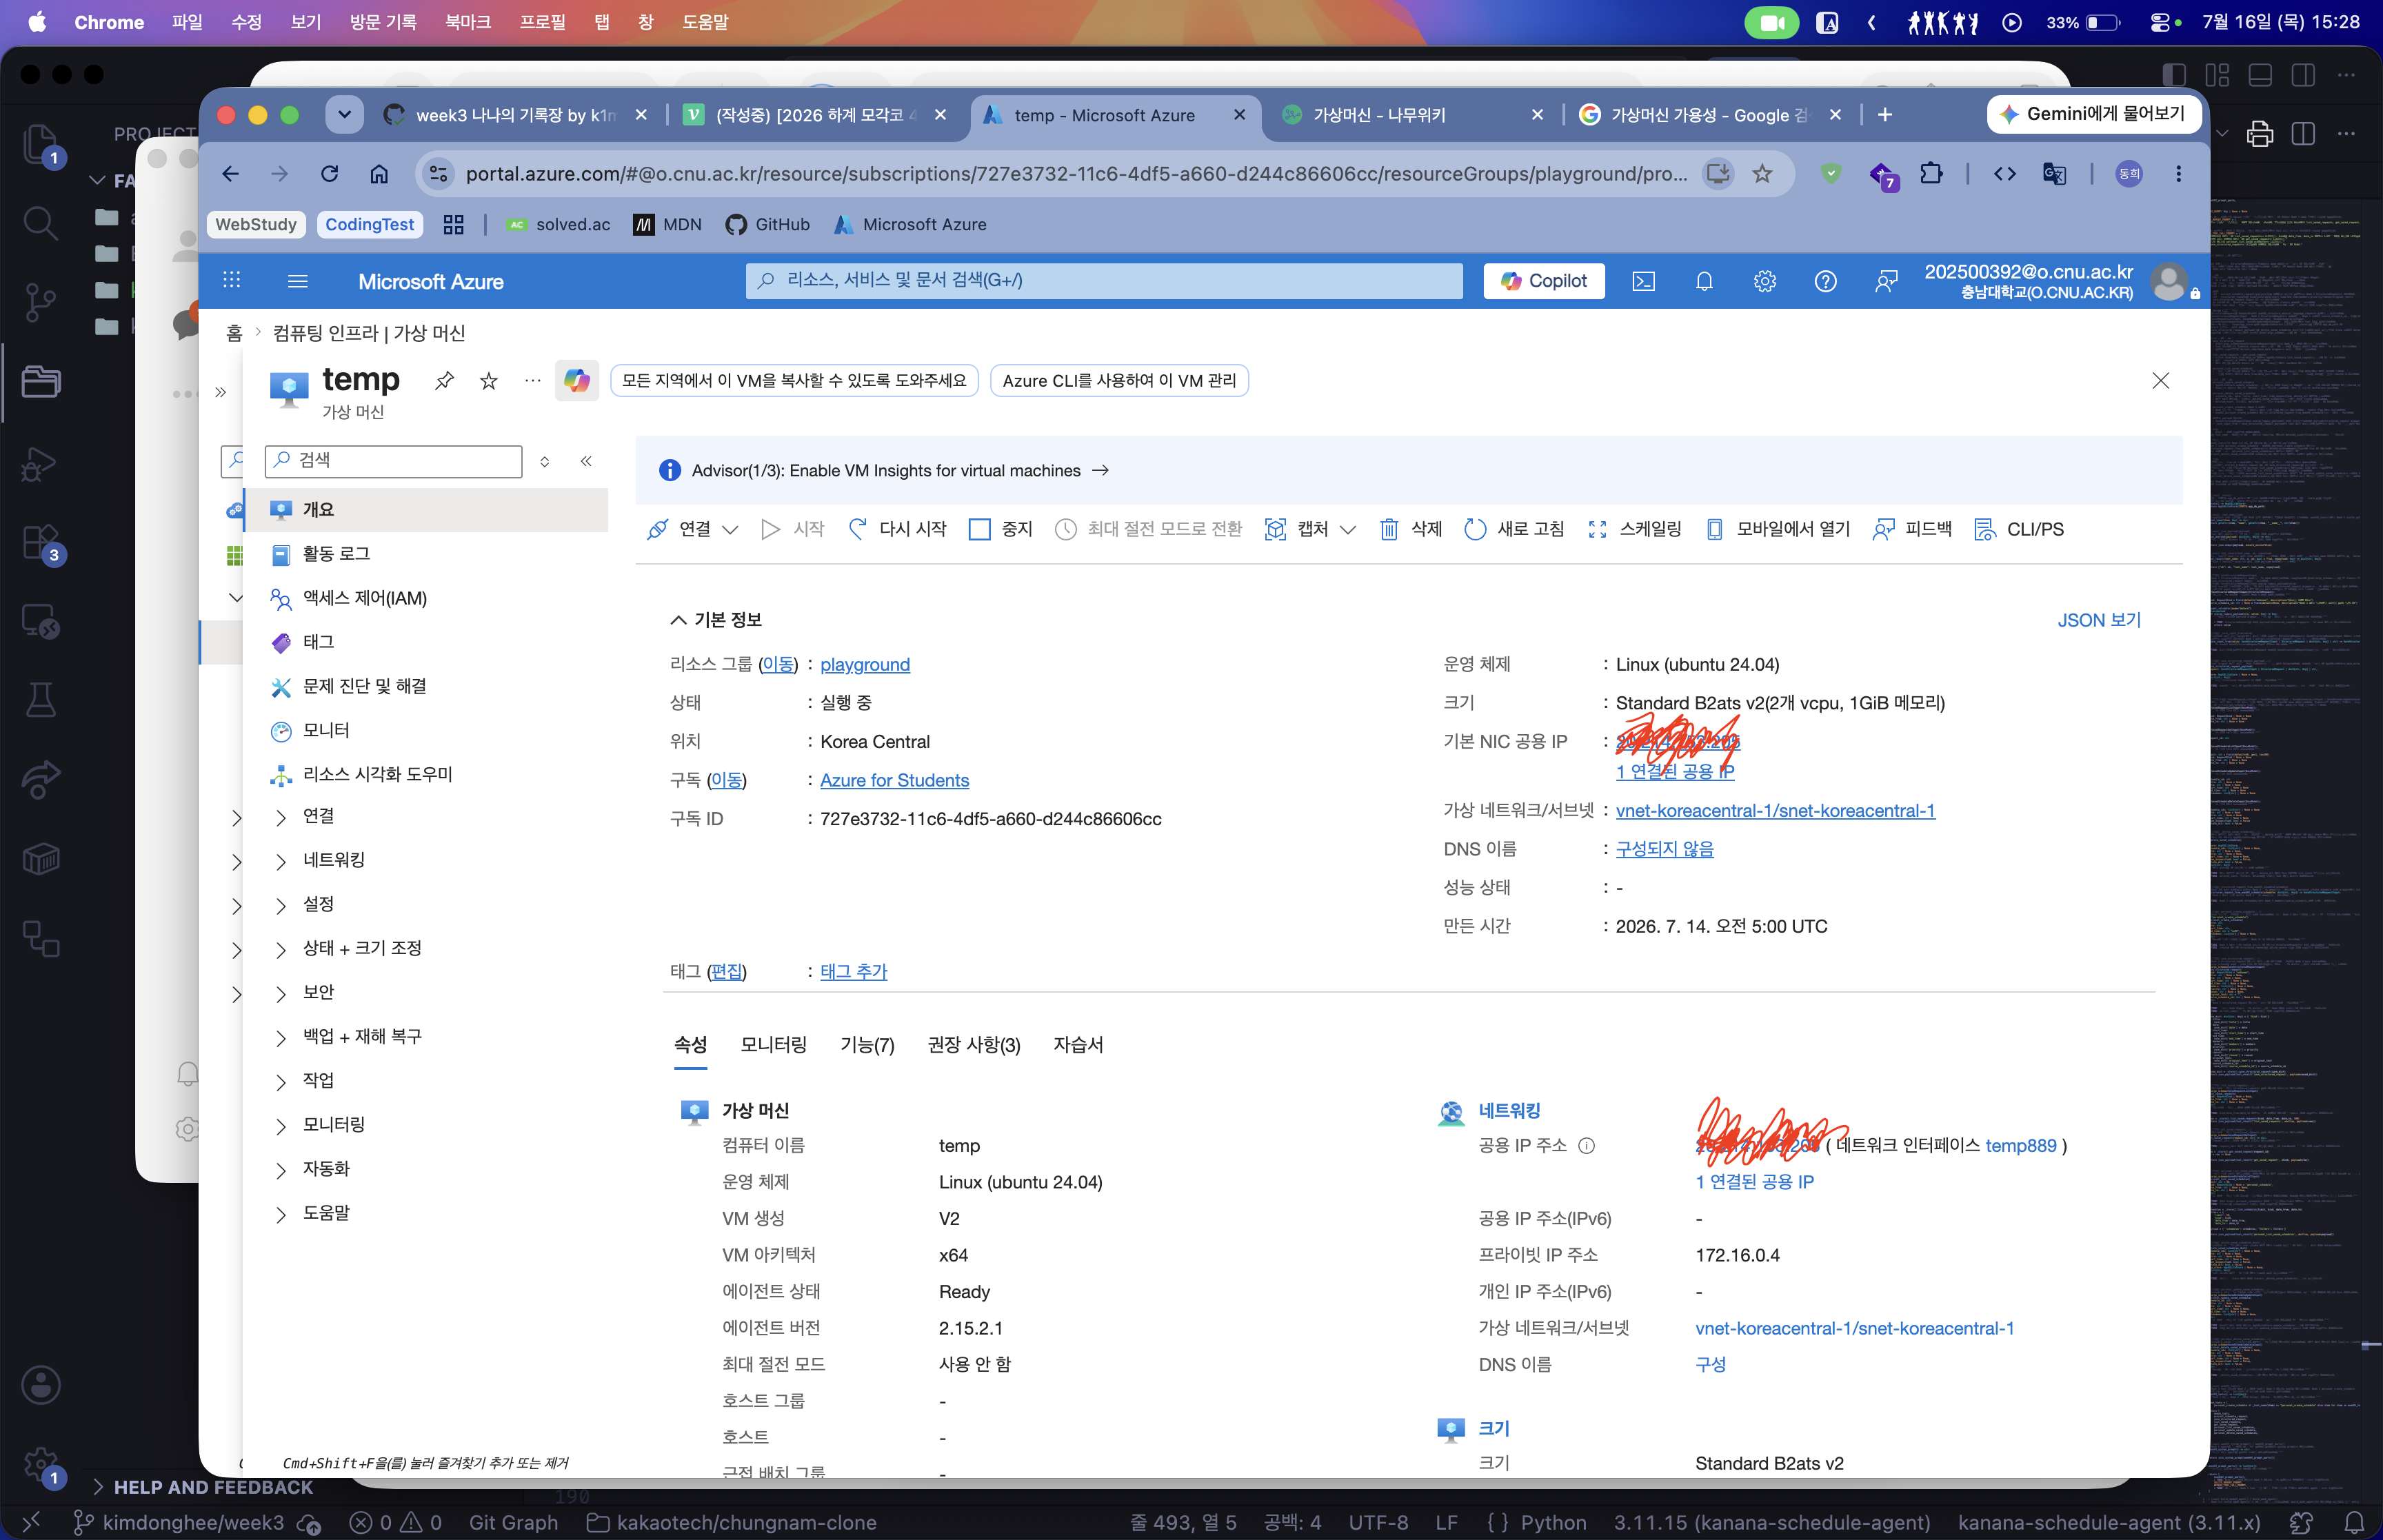
Task: Add temp VM to favorites star
Action: (x=488, y=380)
